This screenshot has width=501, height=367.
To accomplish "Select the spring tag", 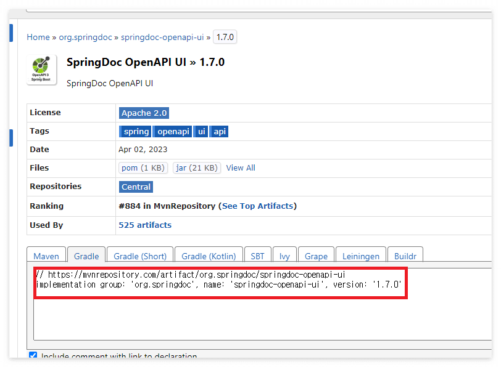I will pyautogui.click(x=135, y=131).
